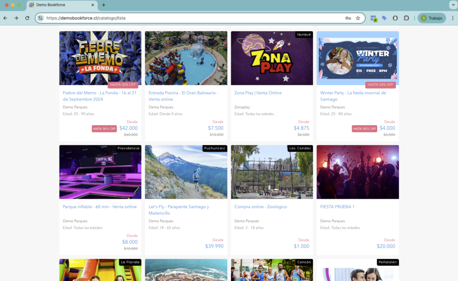This screenshot has width=458, height=281.
Task: Click the $4.875 price
Action: pos(301,128)
